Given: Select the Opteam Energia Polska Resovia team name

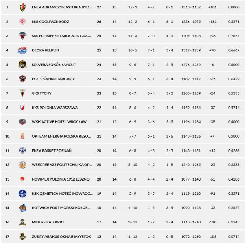Looking at the screenshot, I should click(61, 136).
